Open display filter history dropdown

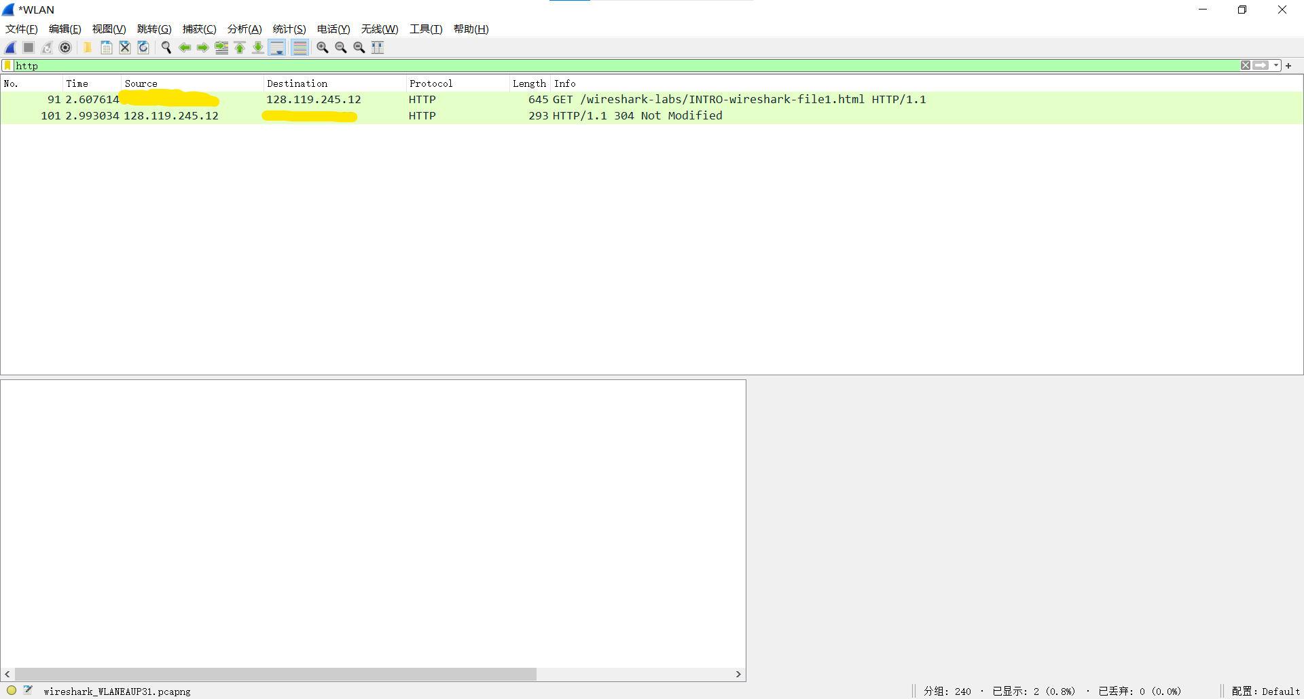(1276, 66)
